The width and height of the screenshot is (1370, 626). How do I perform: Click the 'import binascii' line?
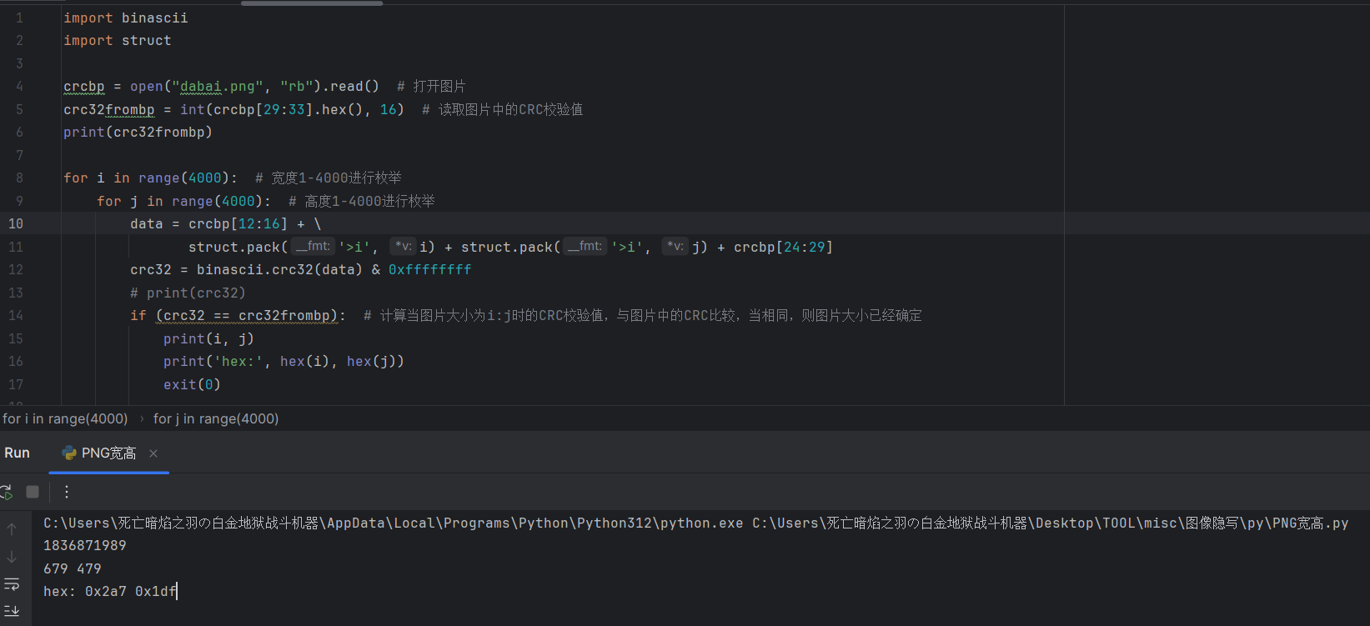[x=126, y=18]
